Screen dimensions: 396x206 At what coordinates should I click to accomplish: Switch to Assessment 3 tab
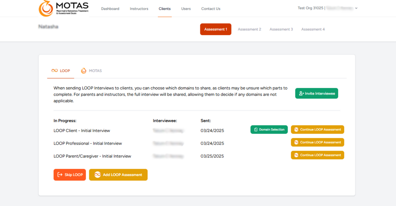(281, 29)
